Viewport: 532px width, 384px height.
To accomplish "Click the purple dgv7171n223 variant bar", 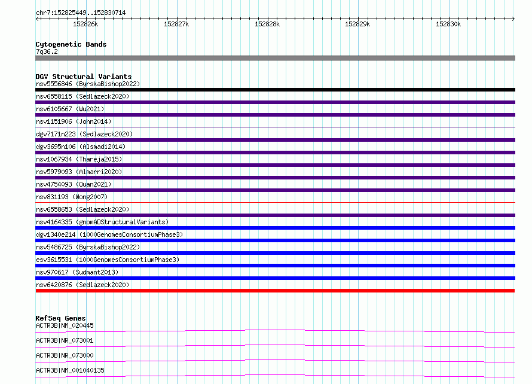I will click(x=275, y=140).
